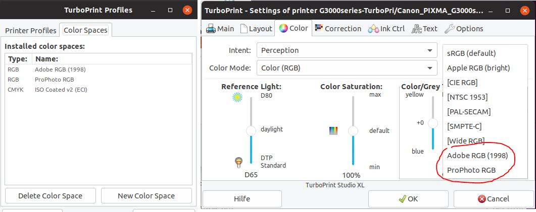
Task: Open the Text settings tab
Action: 424,29
